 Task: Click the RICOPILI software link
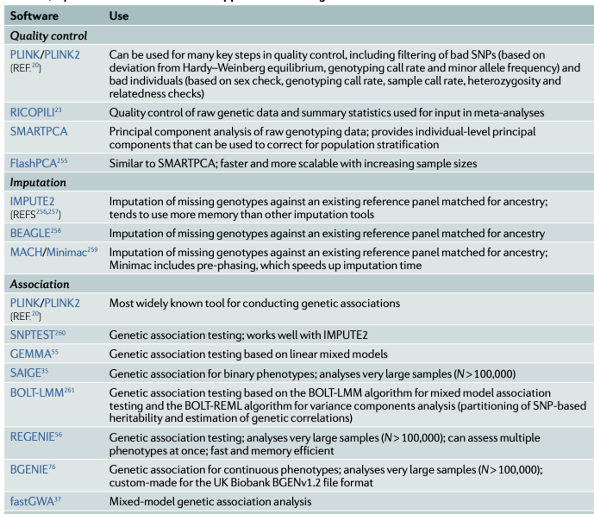coord(32,112)
